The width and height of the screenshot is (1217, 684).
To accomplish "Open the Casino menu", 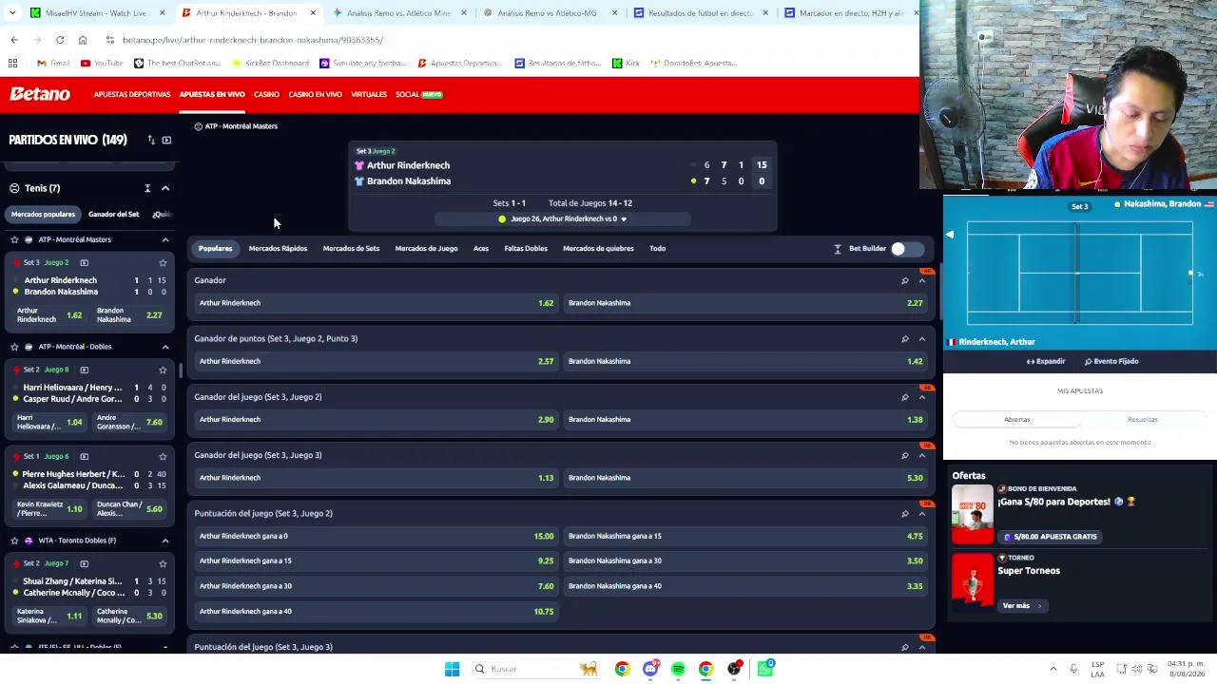I will [x=266, y=94].
